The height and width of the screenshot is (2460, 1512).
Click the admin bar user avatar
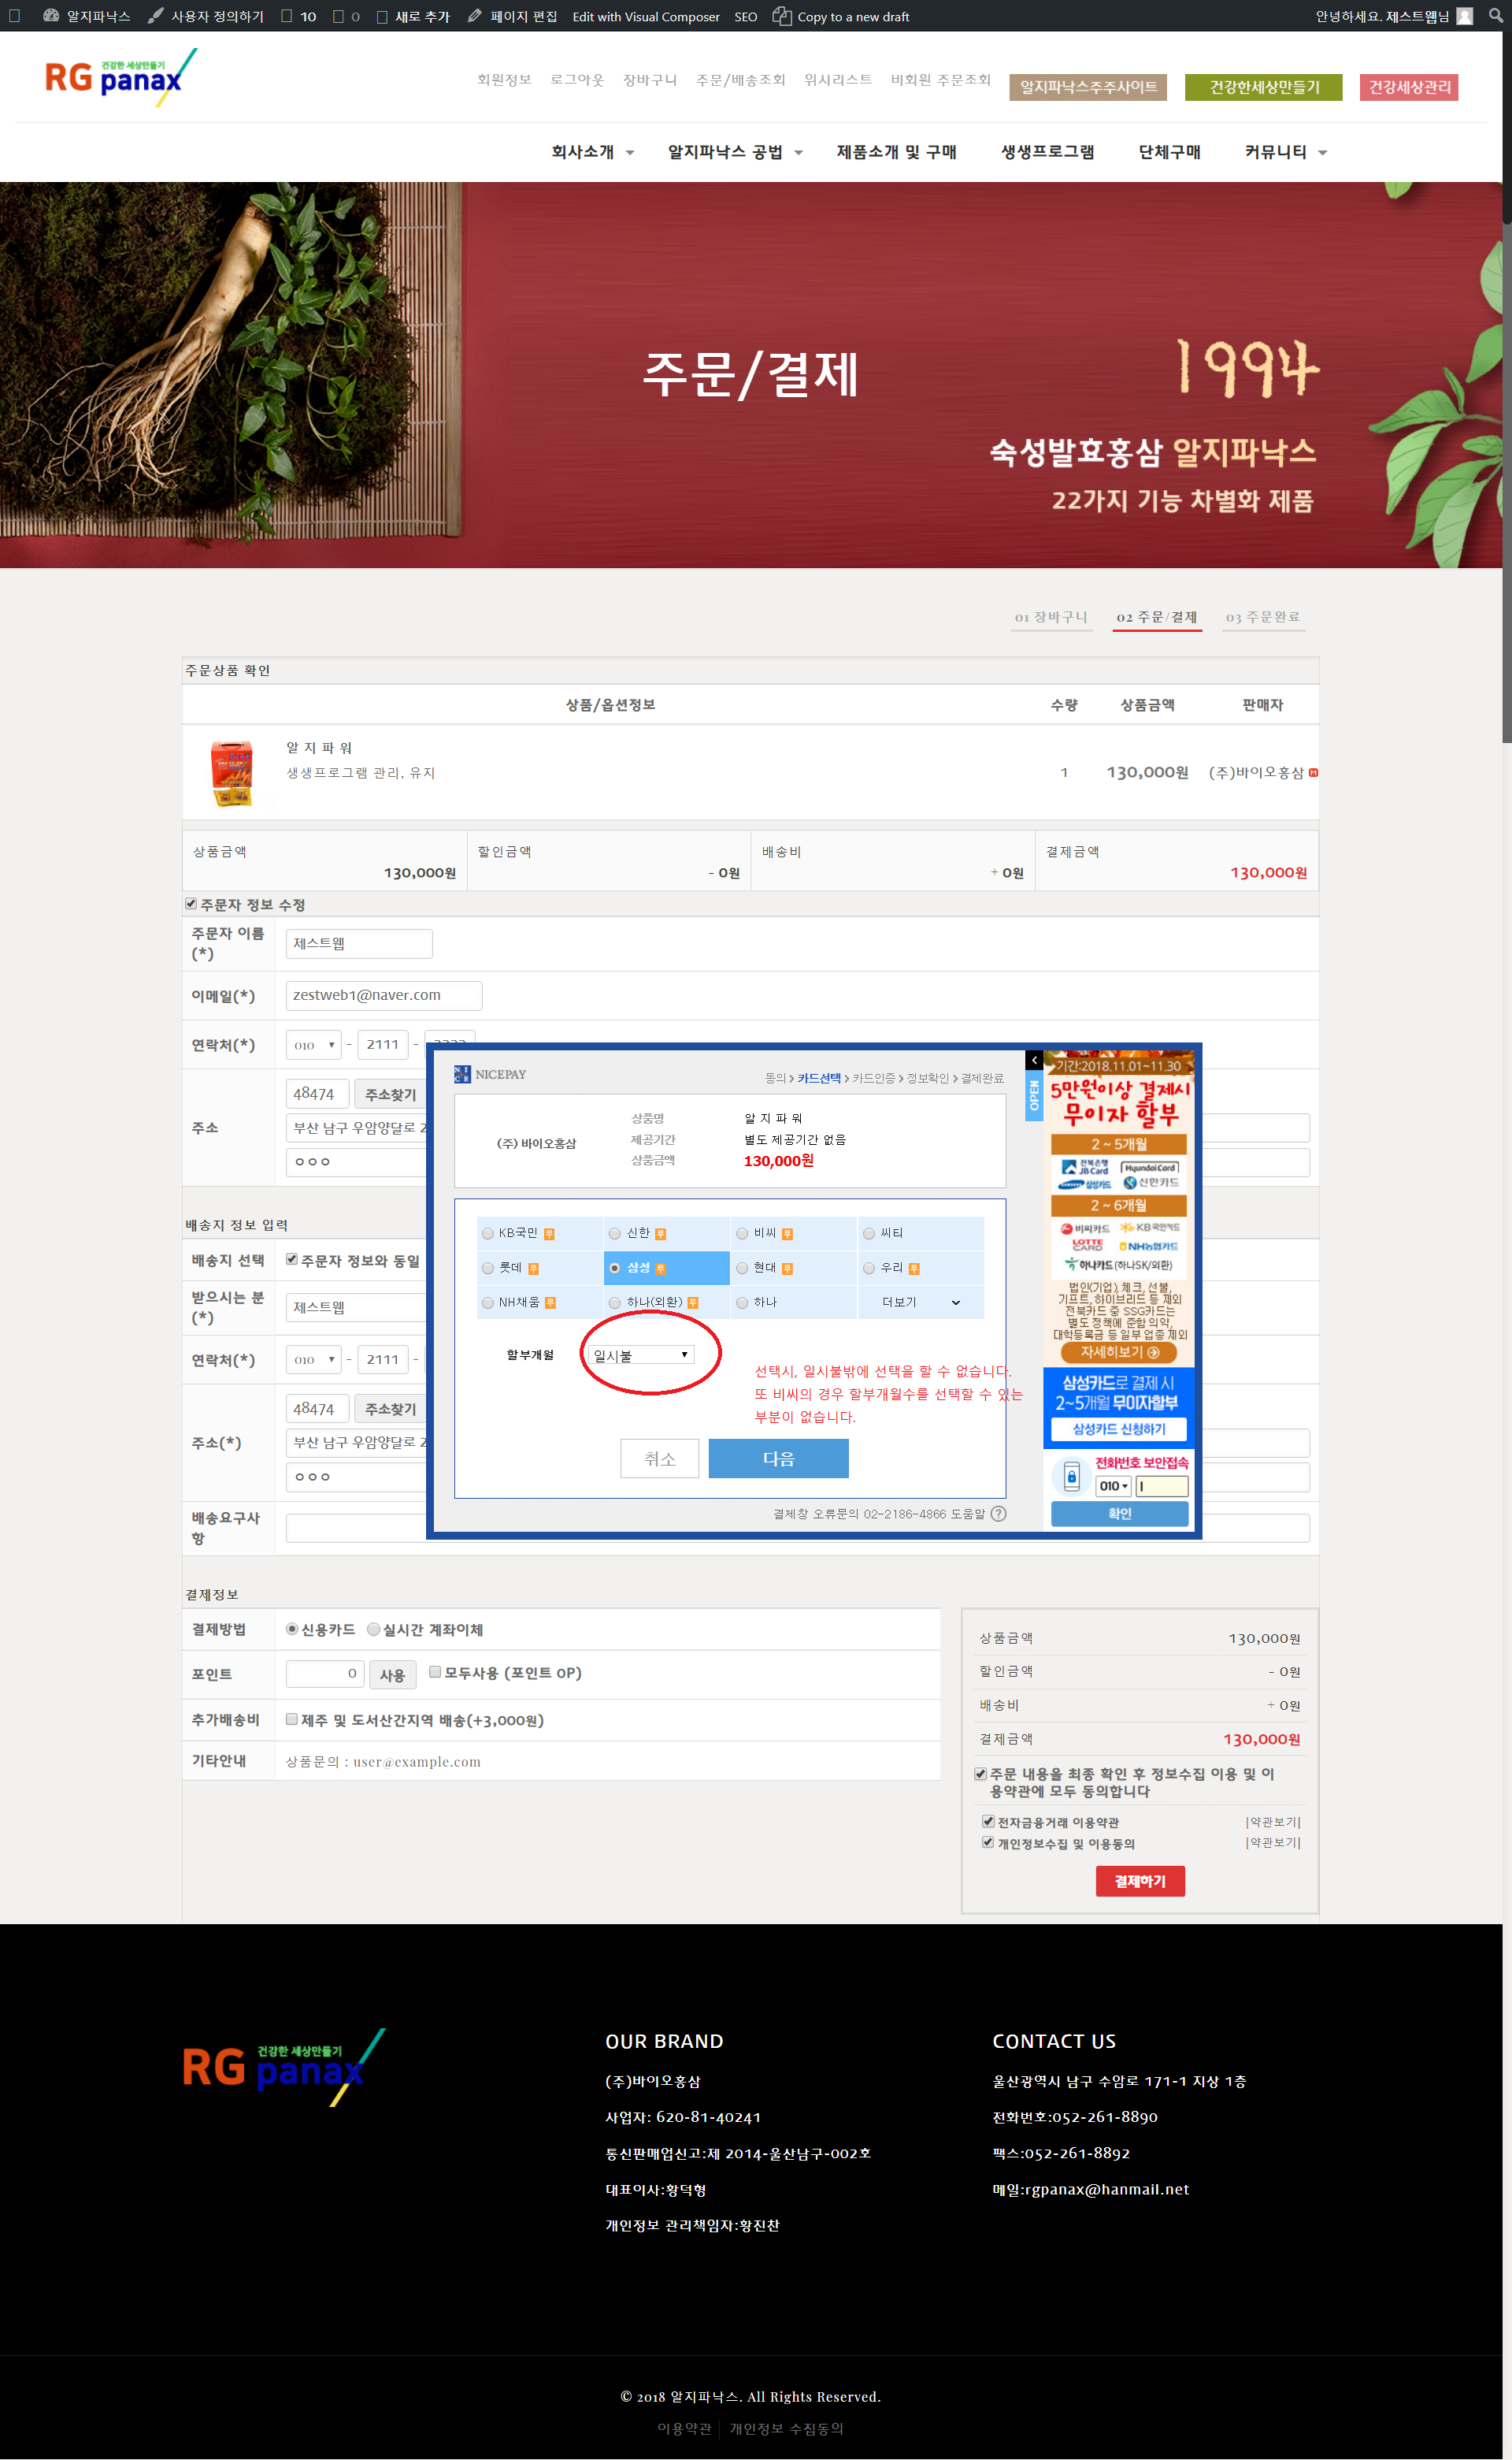pyautogui.click(x=1464, y=16)
